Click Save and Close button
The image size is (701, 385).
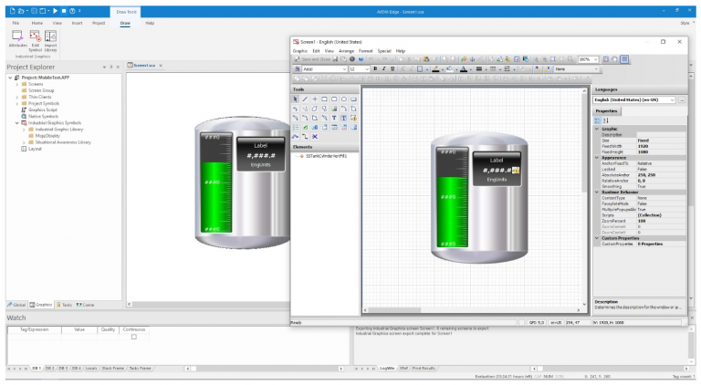(x=312, y=59)
